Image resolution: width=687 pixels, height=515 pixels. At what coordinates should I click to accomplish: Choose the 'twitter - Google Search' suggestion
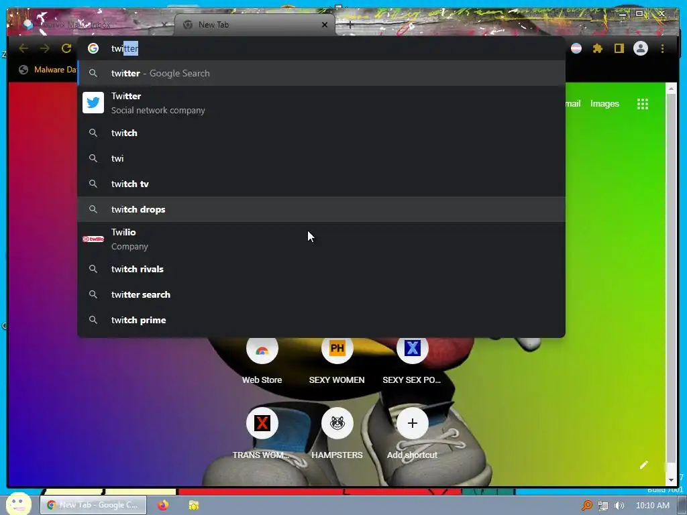click(321, 73)
